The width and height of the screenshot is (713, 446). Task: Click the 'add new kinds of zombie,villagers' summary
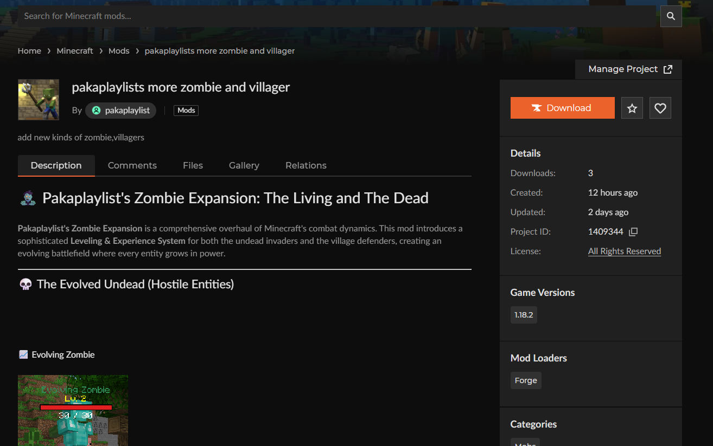[81, 138]
